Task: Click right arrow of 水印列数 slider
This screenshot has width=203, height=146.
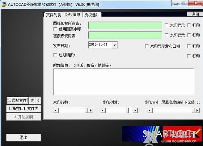Action: pyautogui.click(x=135, y=111)
